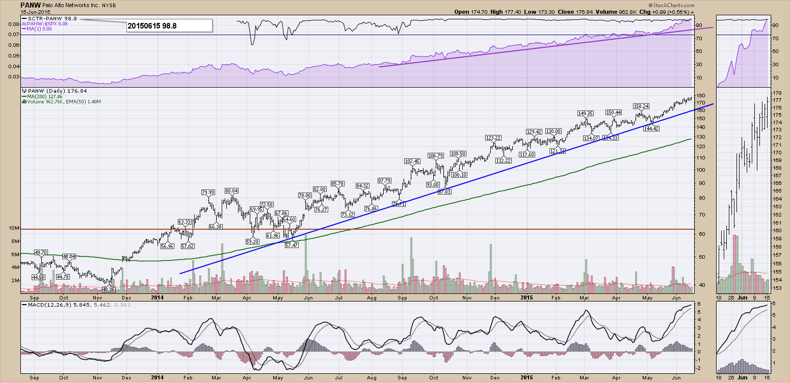The height and width of the screenshot is (382, 790).
Task: Click the 80.84 price peak label
Action: coord(231,190)
